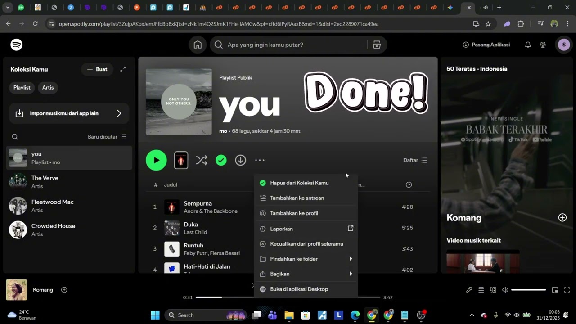Viewport: 576px width, 324px height.
Task: Open File Explorer in taskbar
Action: [289, 315]
